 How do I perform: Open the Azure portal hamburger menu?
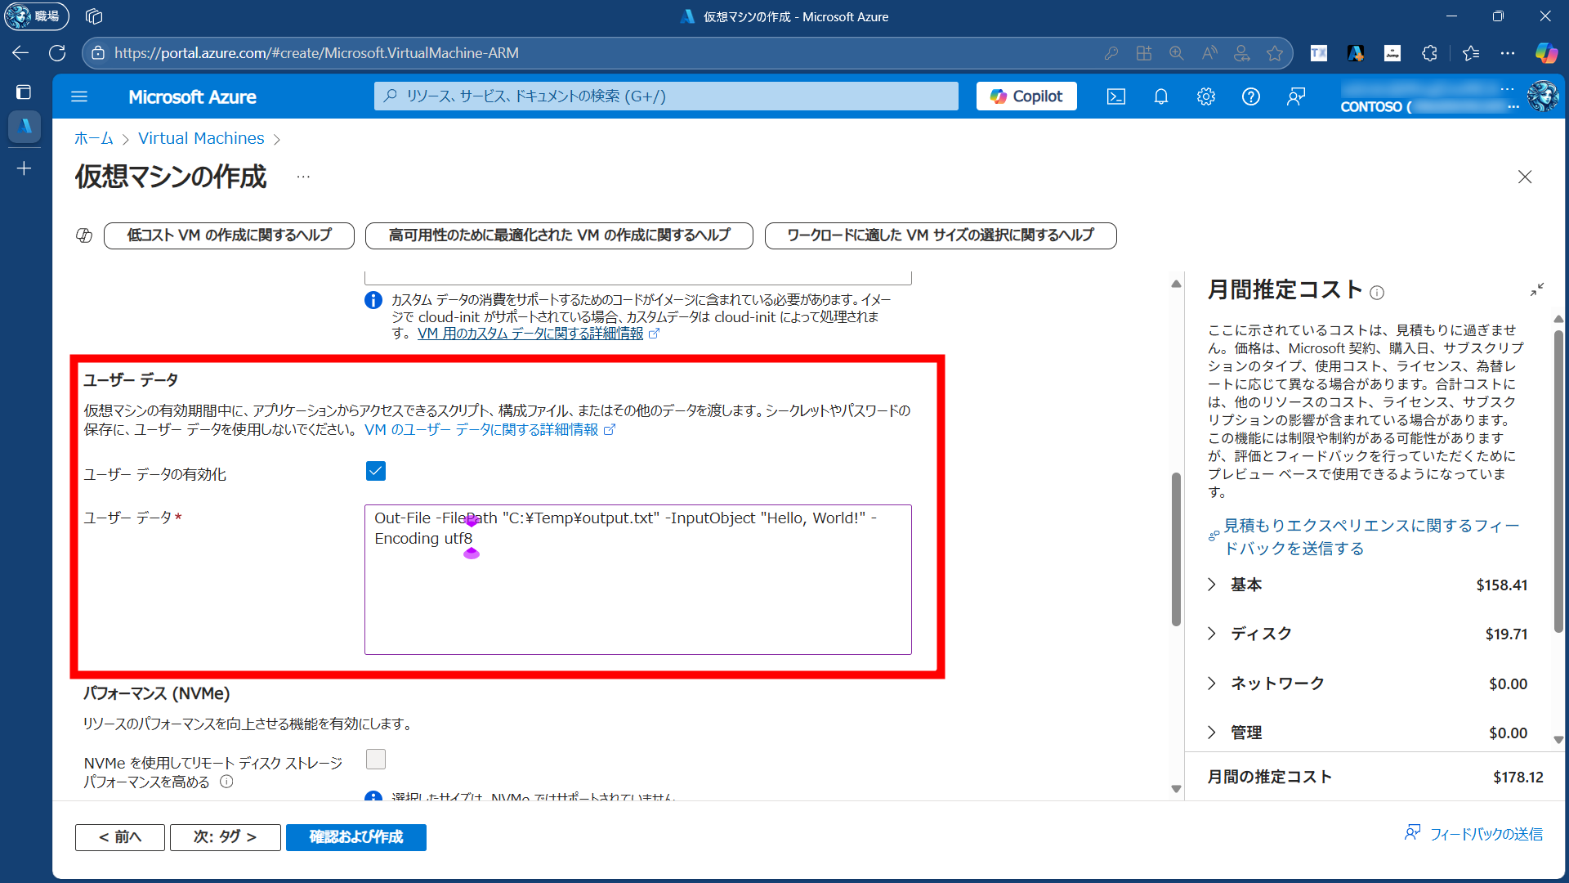pyautogui.click(x=79, y=96)
